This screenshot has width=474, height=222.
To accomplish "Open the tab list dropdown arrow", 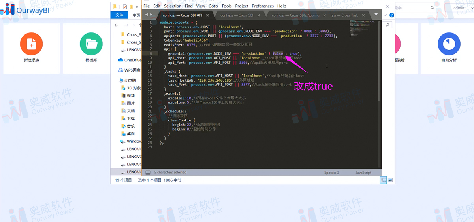I will [x=376, y=15].
